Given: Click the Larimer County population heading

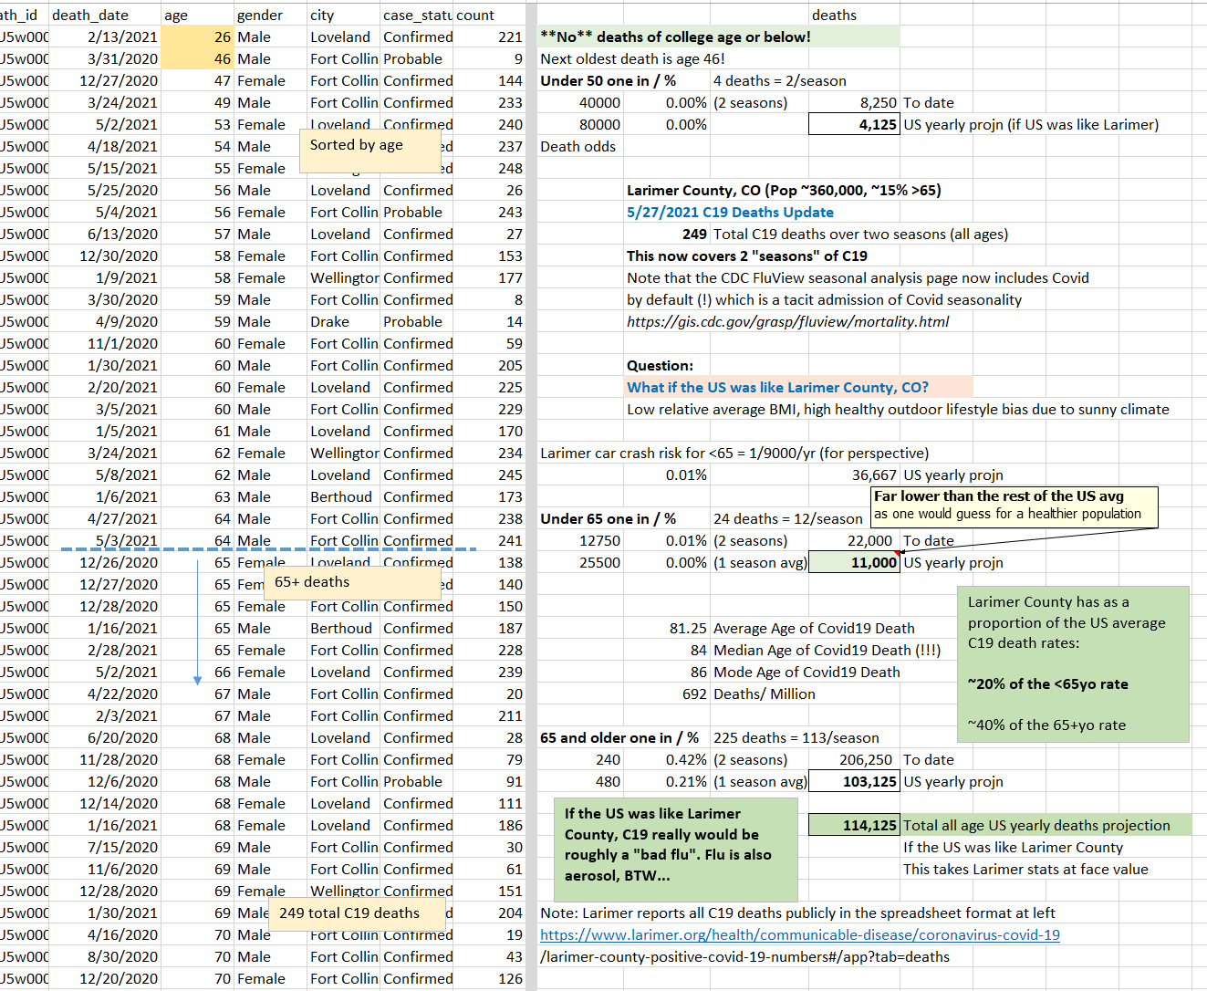Looking at the screenshot, I should tap(784, 190).
